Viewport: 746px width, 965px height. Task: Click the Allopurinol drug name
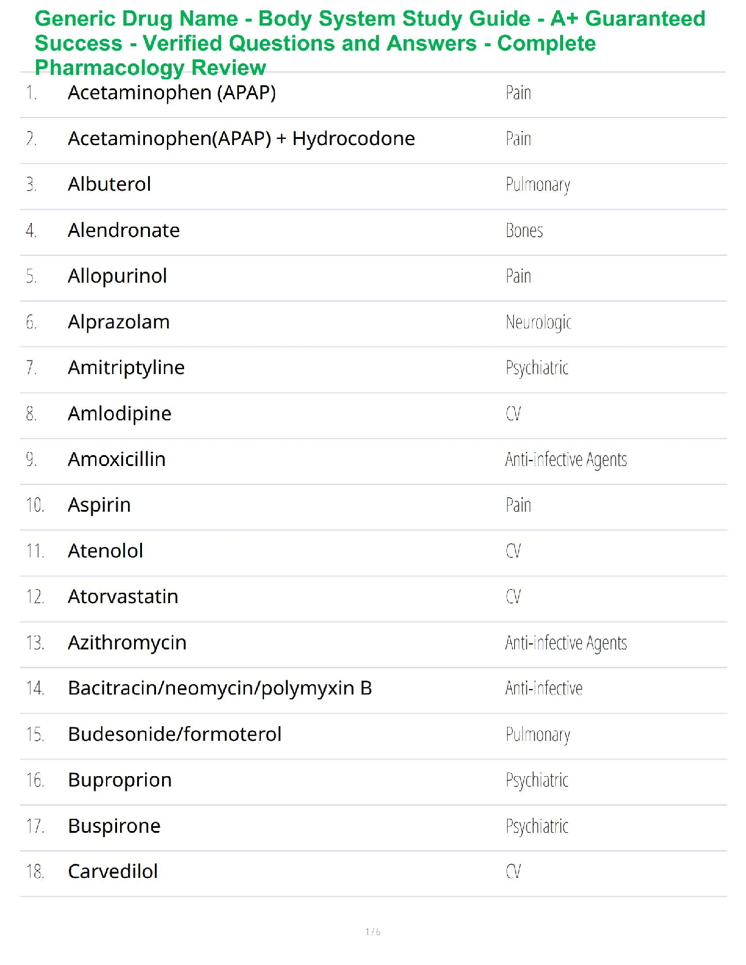tap(118, 276)
